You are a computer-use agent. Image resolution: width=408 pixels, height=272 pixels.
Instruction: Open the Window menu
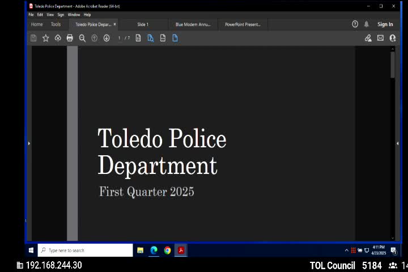pyautogui.click(x=74, y=15)
